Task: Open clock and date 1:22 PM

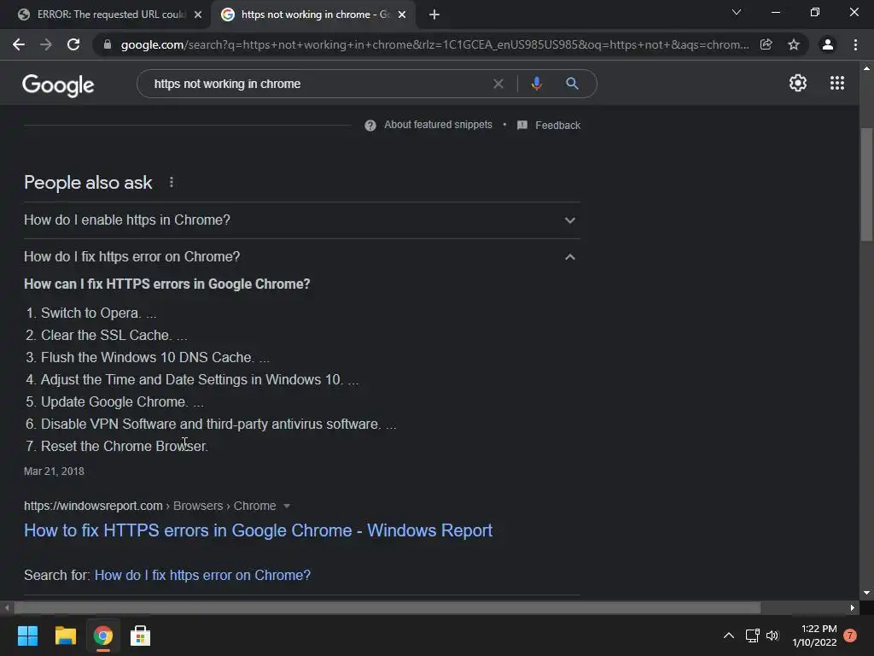Action: 814,635
